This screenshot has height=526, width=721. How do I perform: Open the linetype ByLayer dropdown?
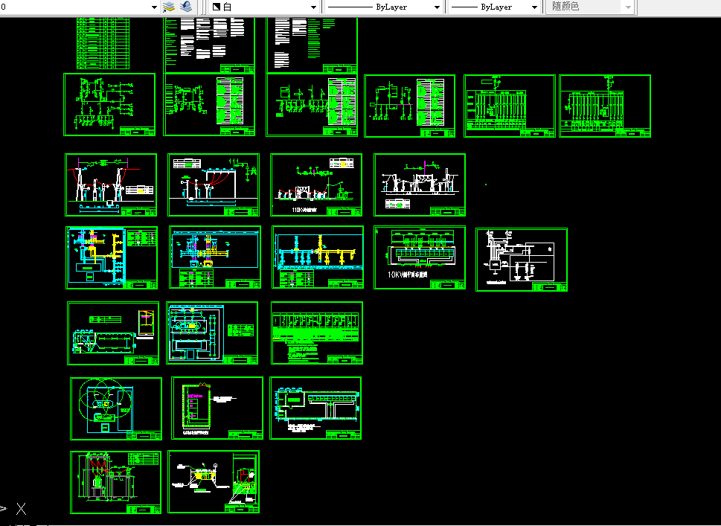[x=437, y=7]
